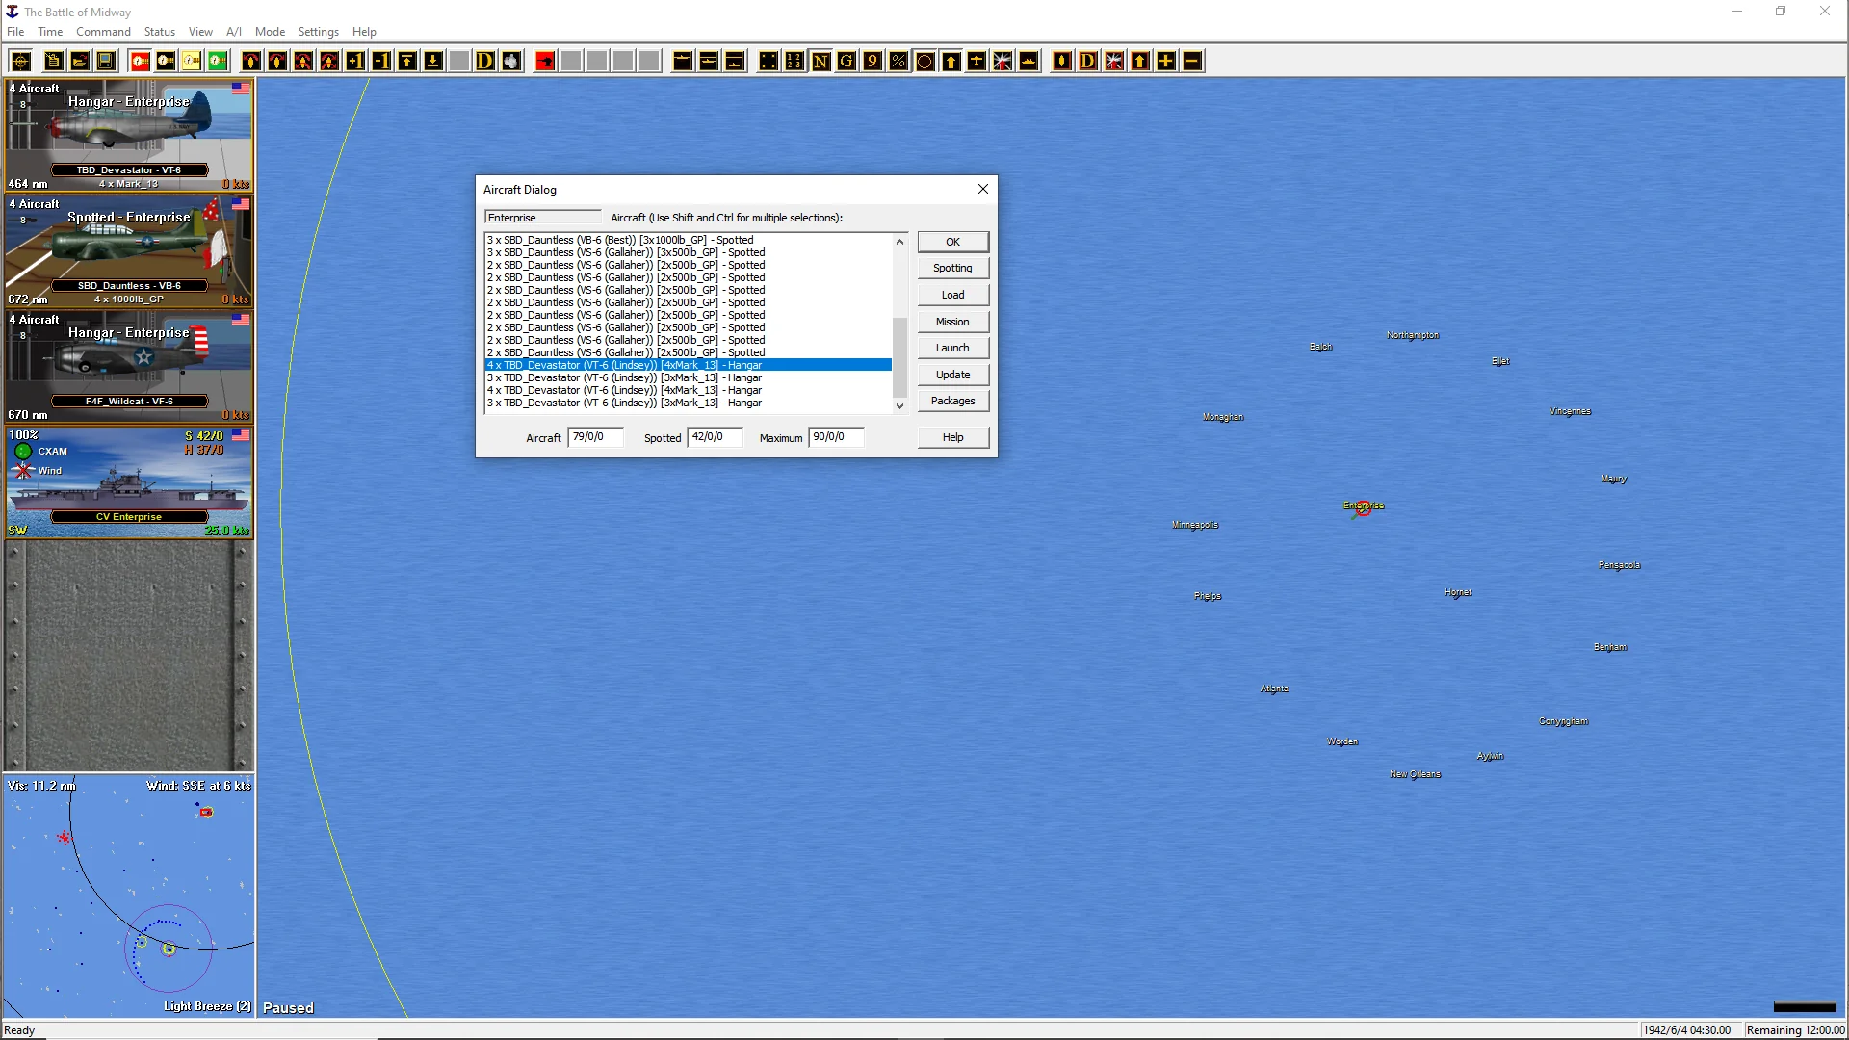1849x1040 pixels.
Task: Click the Aircraft count field
Action: coord(595,437)
